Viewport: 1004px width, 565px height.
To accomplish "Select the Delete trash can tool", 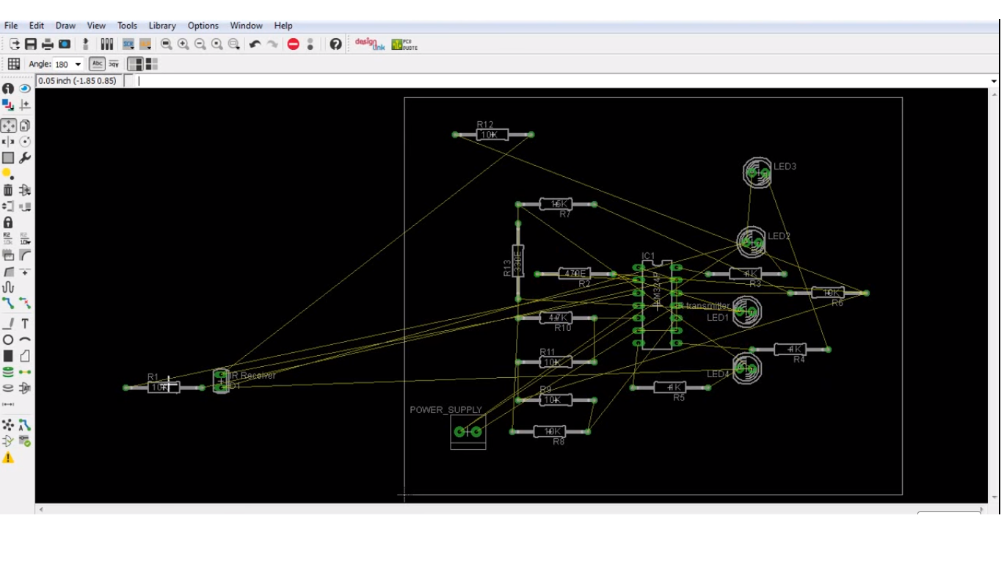I will tap(8, 190).
